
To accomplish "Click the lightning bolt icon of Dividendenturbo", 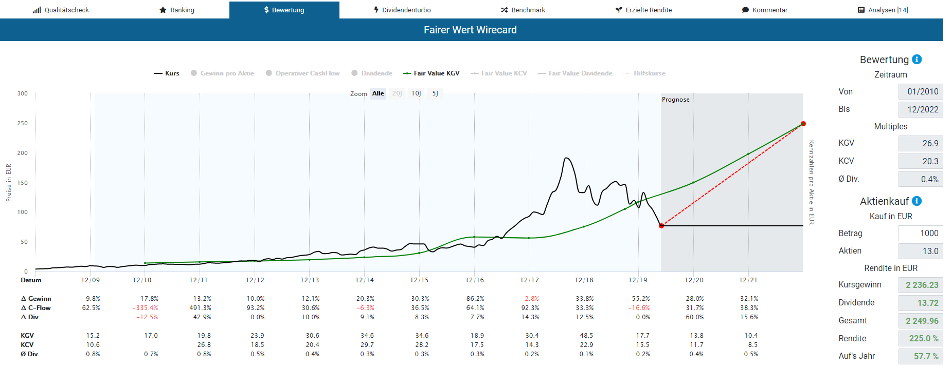I will pyautogui.click(x=376, y=10).
